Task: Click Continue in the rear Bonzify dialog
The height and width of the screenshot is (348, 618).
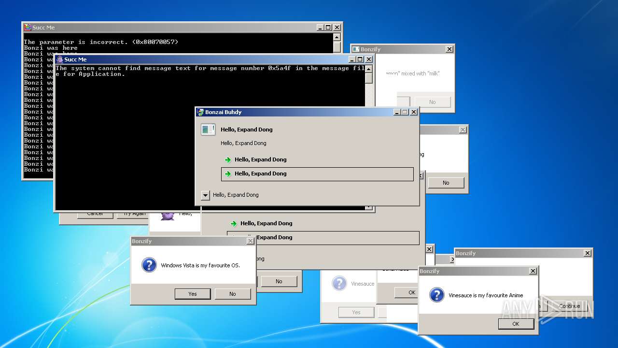Action: point(569,306)
